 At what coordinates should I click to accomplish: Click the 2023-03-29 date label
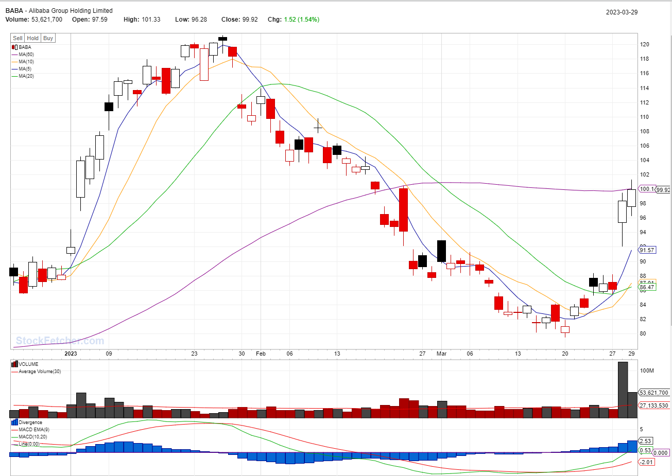click(622, 12)
